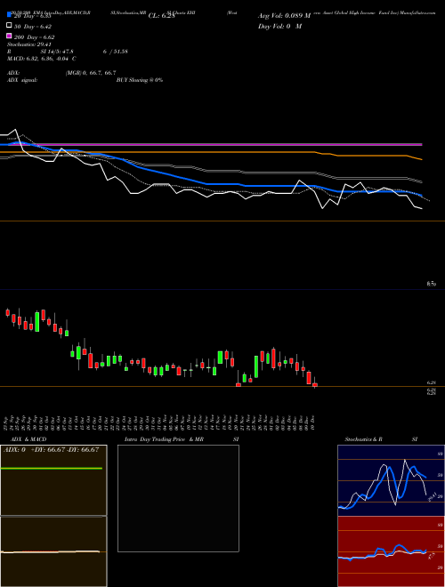This screenshot has width=445, height=587.
Task: Click the 'ADX: 0 +DY: 66.67 -DY: 66.67' readout
Action: [x=51, y=449]
